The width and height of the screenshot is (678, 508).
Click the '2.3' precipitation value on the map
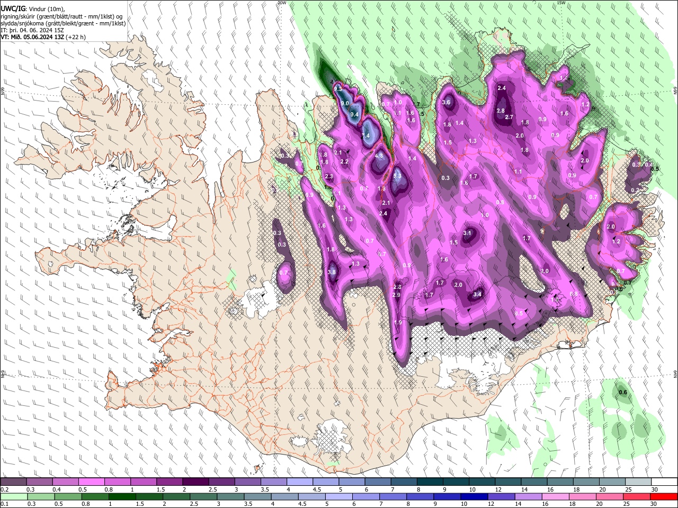click(x=329, y=177)
